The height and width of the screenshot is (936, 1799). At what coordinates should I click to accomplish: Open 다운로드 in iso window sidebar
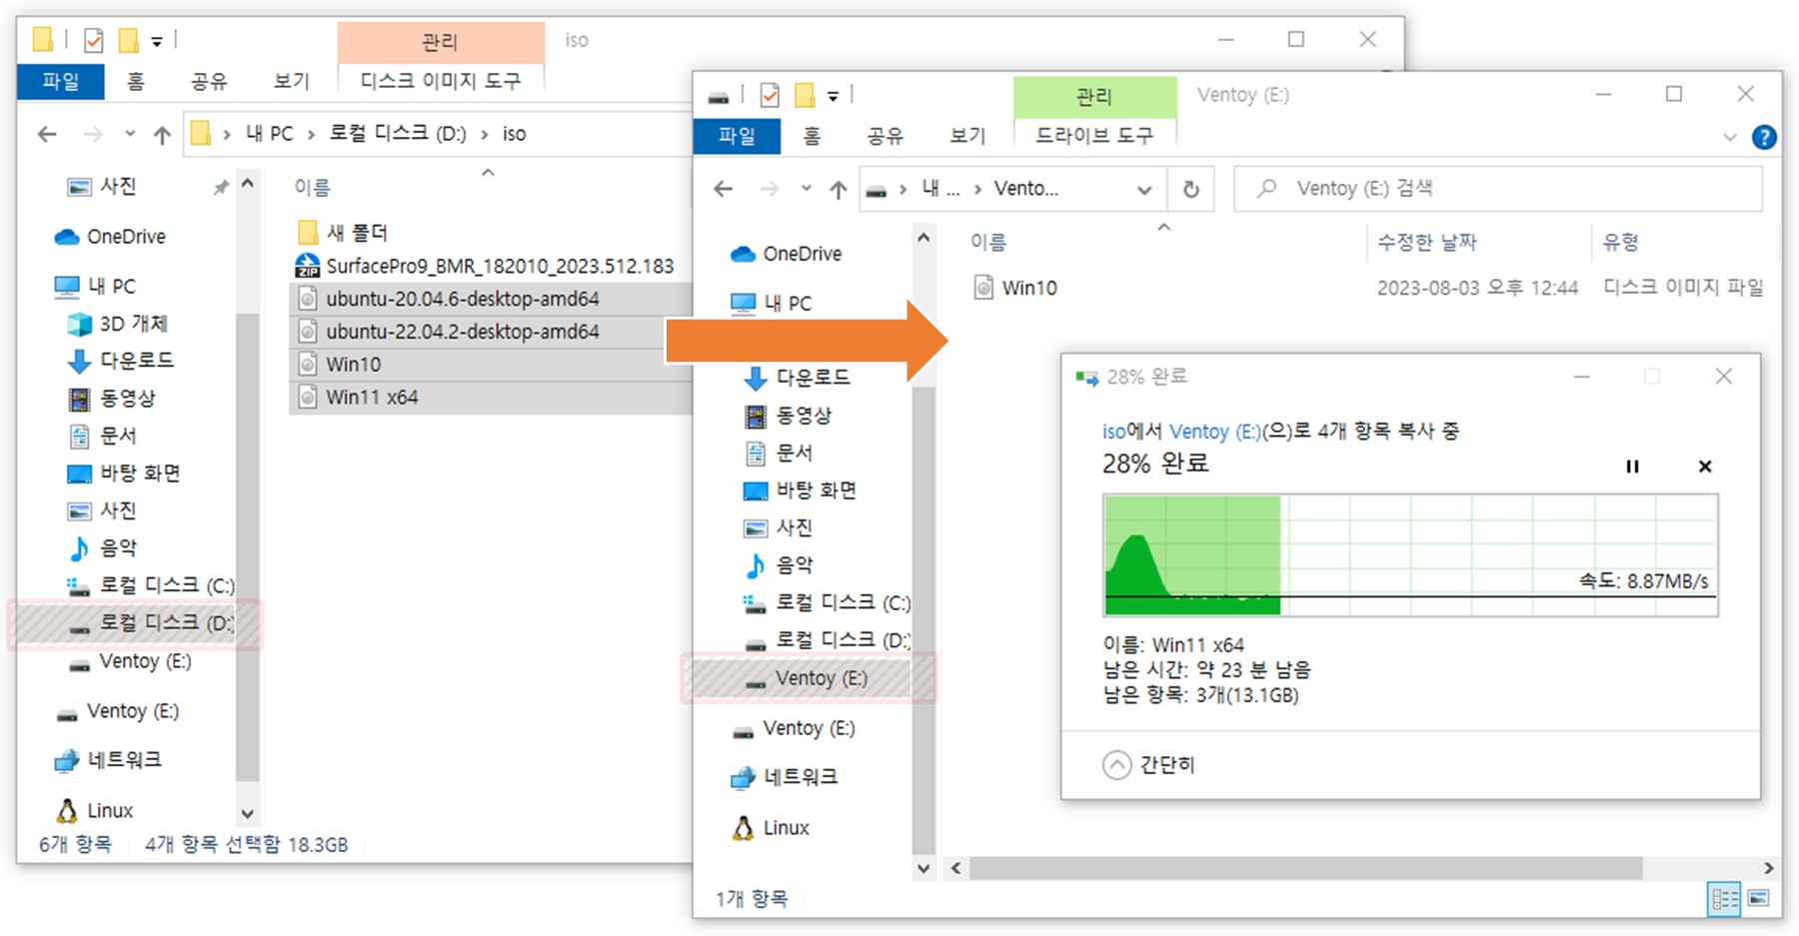pyautogui.click(x=120, y=360)
